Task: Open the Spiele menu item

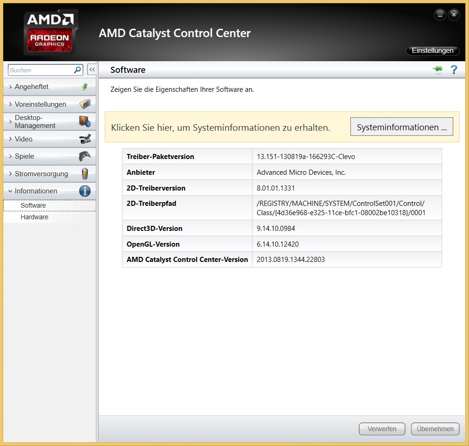Action: click(50, 156)
